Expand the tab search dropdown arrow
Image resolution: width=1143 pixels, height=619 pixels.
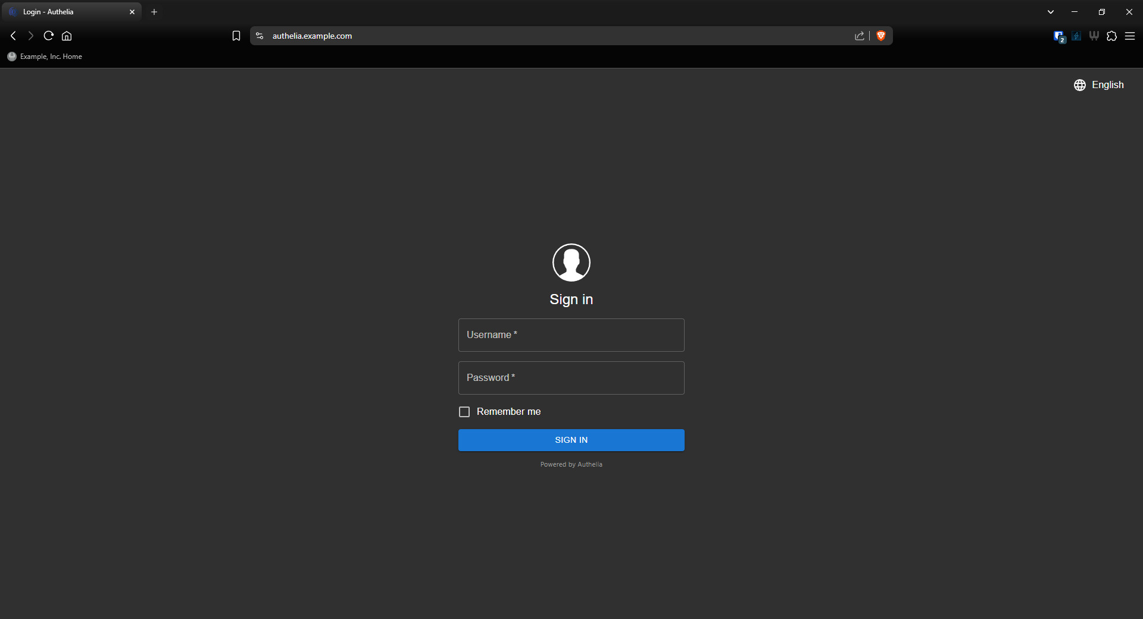pos(1051,12)
